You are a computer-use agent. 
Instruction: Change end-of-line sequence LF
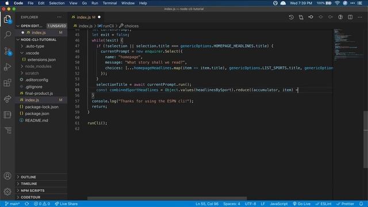pos(263,204)
